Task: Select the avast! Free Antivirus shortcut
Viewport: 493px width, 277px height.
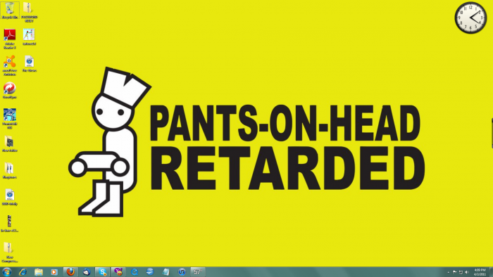Action: (x=9, y=65)
